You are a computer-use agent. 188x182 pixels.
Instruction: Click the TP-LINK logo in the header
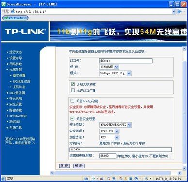(25, 32)
